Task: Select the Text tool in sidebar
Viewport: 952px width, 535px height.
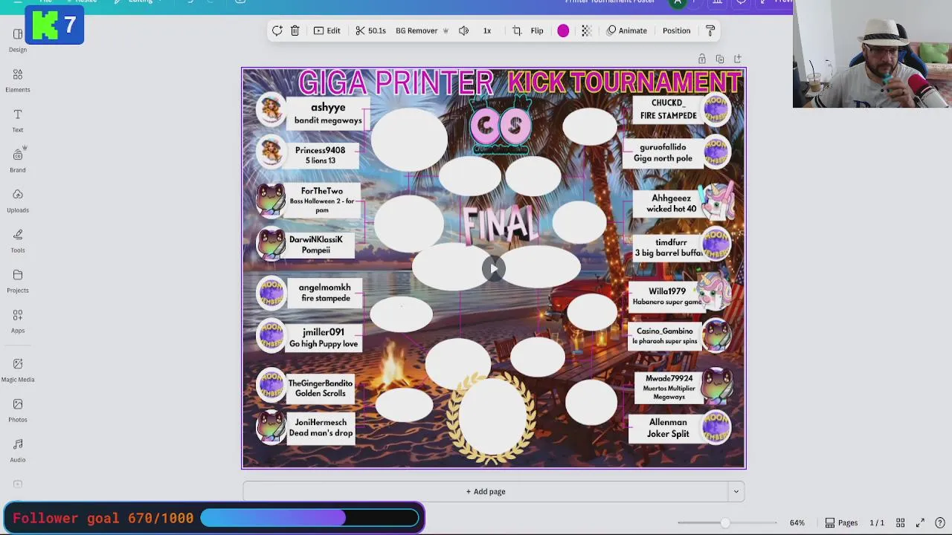Action: coord(18,121)
